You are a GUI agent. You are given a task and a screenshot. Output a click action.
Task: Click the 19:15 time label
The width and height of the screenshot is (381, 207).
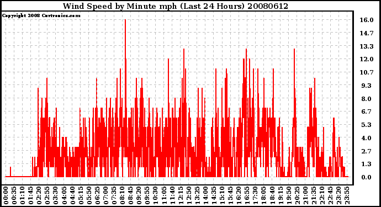pyautogui.click(x=280, y=196)
